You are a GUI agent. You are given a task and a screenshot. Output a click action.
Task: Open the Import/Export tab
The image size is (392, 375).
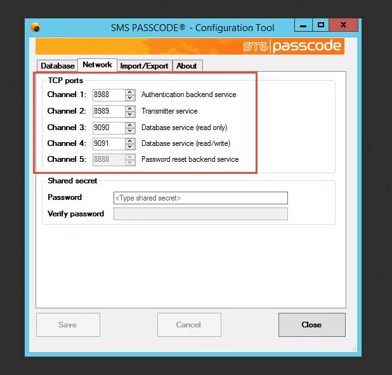point(145,66)
